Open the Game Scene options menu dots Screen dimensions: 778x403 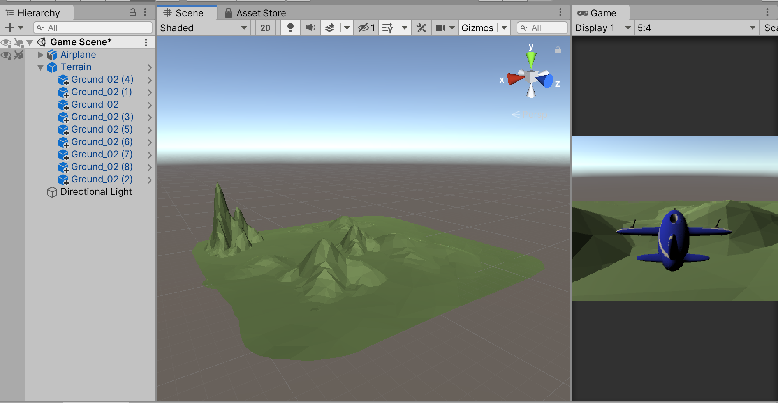click(x=146, y=42)
